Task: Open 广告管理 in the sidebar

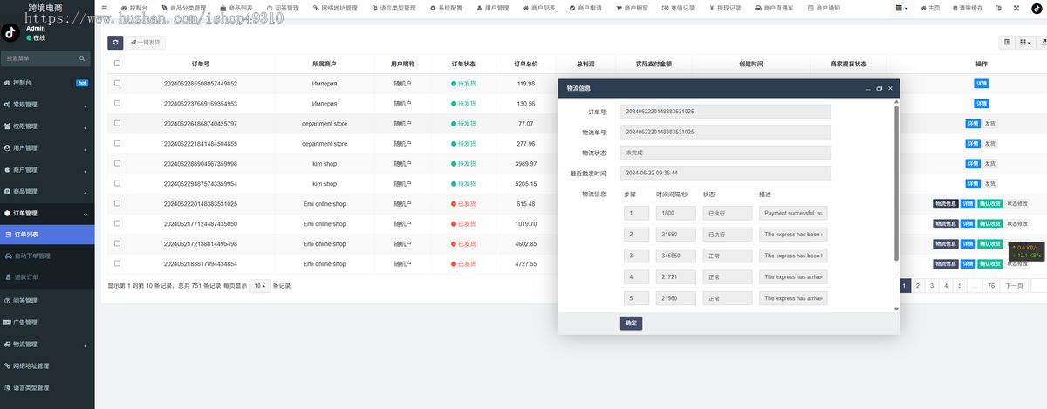Action: pos(47,323)
